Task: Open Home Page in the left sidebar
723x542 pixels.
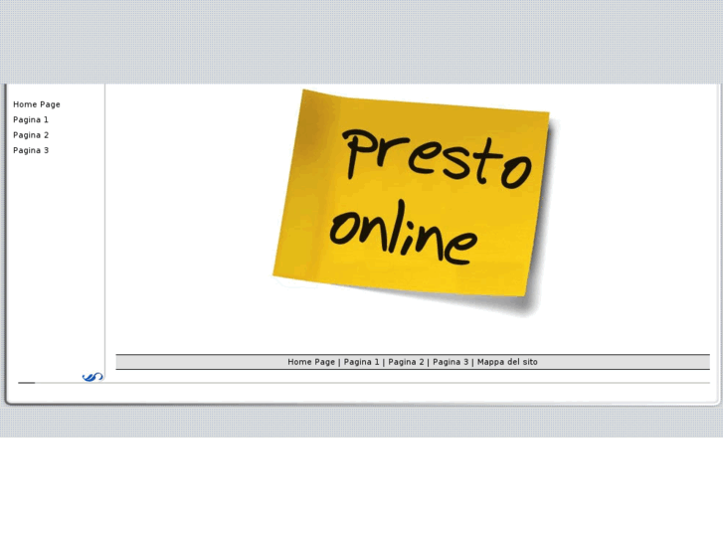Action: point(37,104)
